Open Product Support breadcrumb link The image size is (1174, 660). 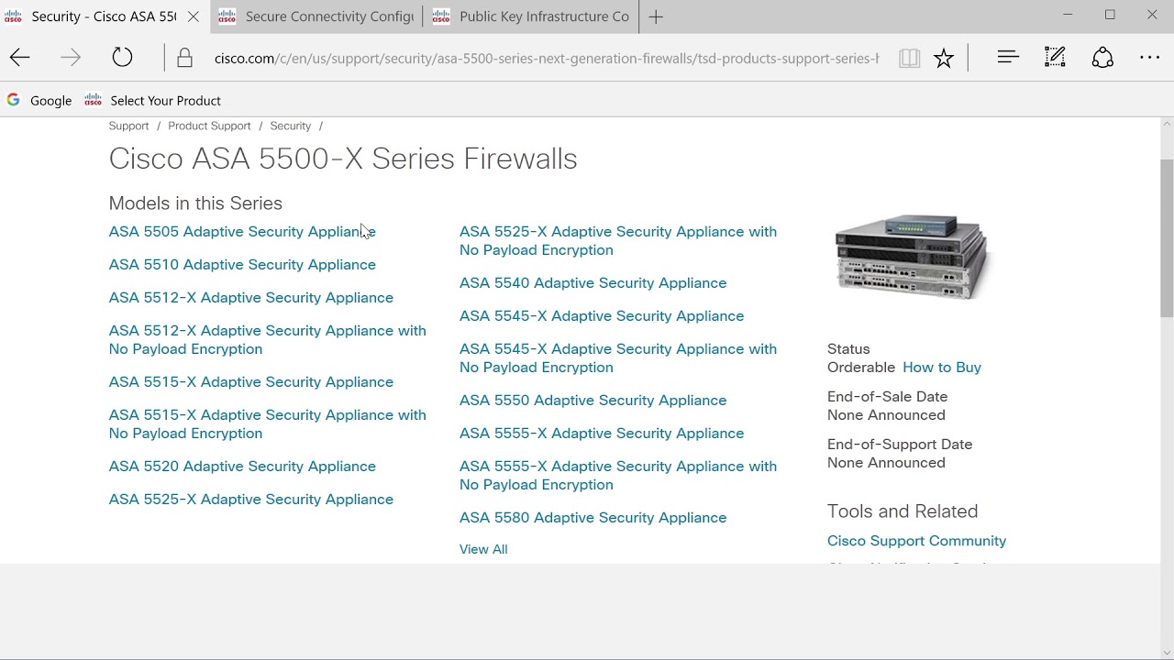pyautogui.click(x=209, y=126)
